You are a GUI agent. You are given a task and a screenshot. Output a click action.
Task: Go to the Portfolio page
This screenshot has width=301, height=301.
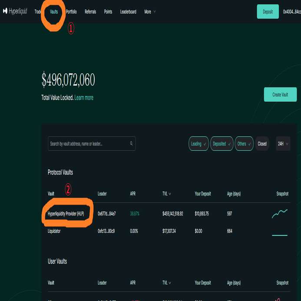pyautogui.click(x=71, y=12)
